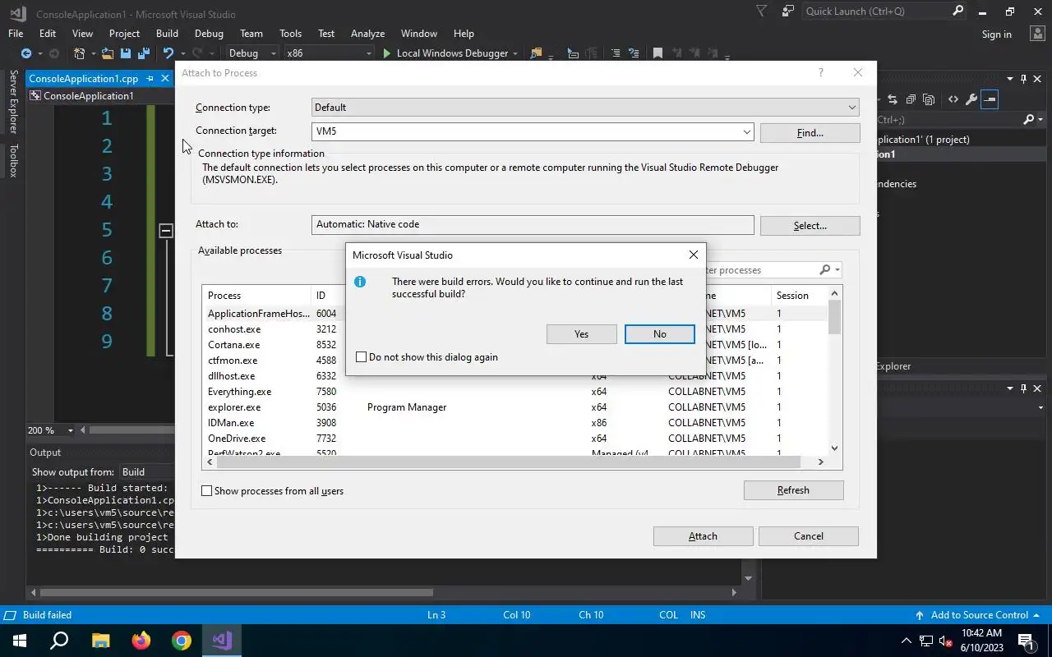This screenshot has height=657, width=1052.
Task: Click the Cancel button in Attach dialog
Action: click(x=809, y=536)
